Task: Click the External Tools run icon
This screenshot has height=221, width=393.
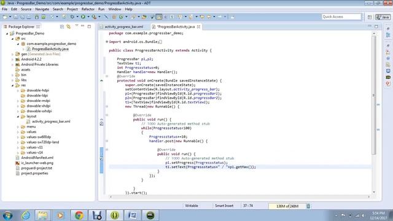Action: pos(94,17)
